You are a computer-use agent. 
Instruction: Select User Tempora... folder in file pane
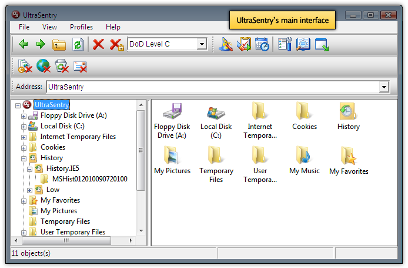pos(260,164)
